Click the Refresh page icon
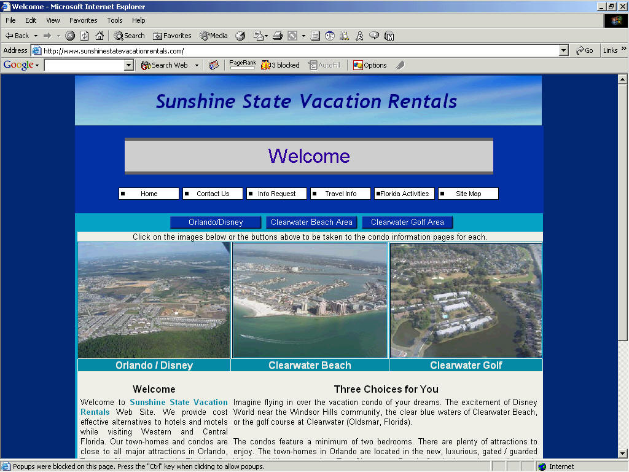 click(85, 36)
